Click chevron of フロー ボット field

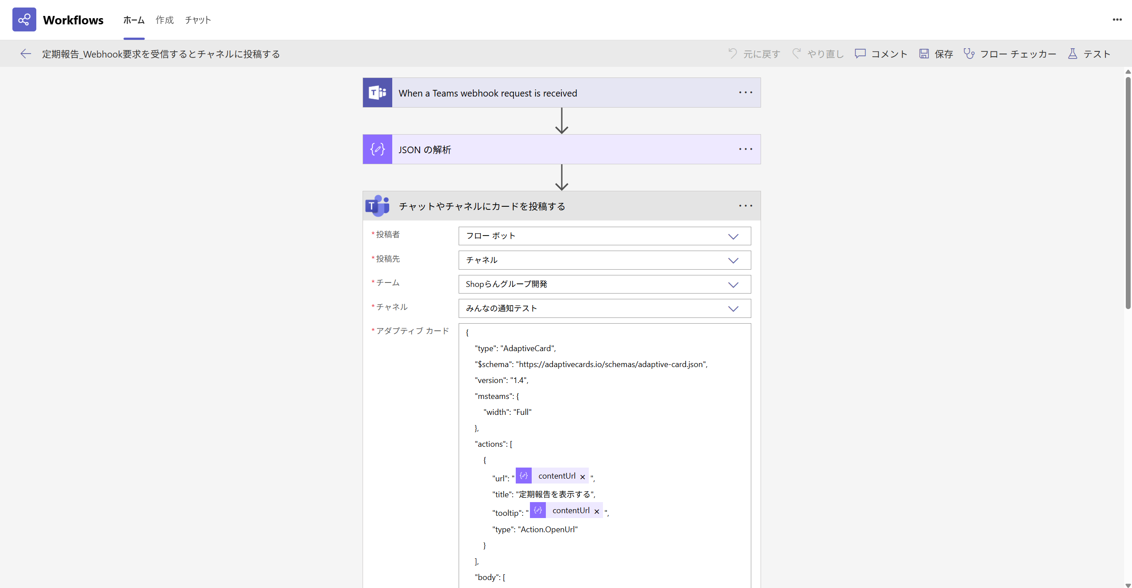pyautogui.click(x=734, y=236)
